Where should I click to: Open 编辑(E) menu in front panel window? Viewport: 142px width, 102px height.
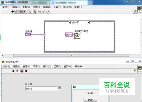(x=16, y=66)
